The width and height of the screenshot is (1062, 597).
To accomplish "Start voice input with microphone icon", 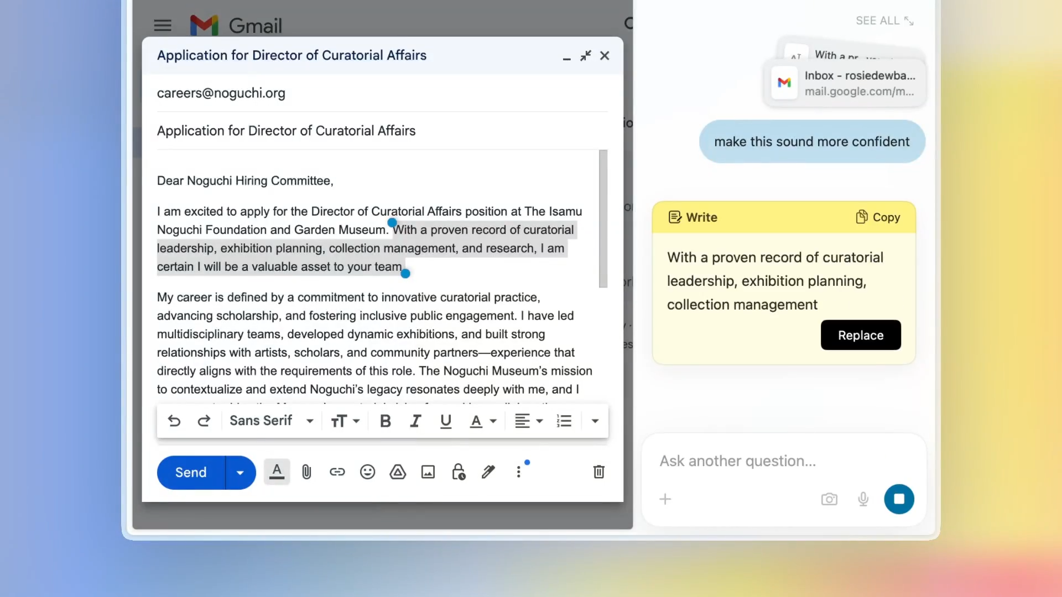I will pyautogui.click(x=863, y=500).
